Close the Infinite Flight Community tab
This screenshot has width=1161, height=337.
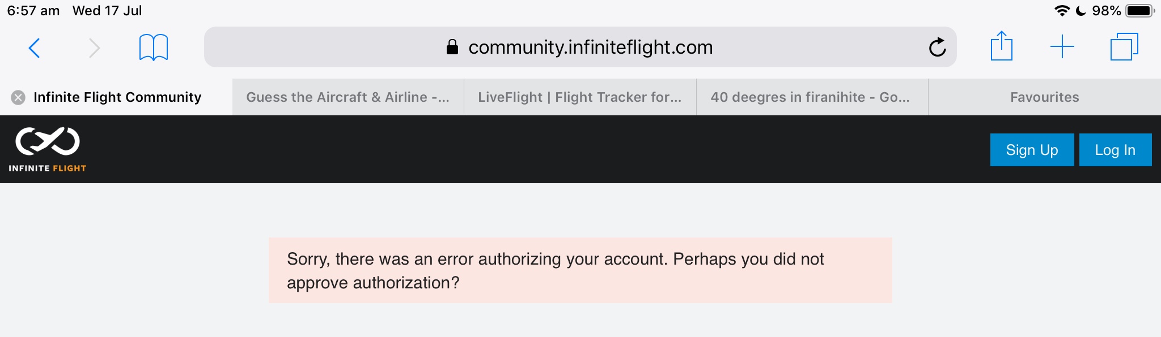tap(18, 97)
